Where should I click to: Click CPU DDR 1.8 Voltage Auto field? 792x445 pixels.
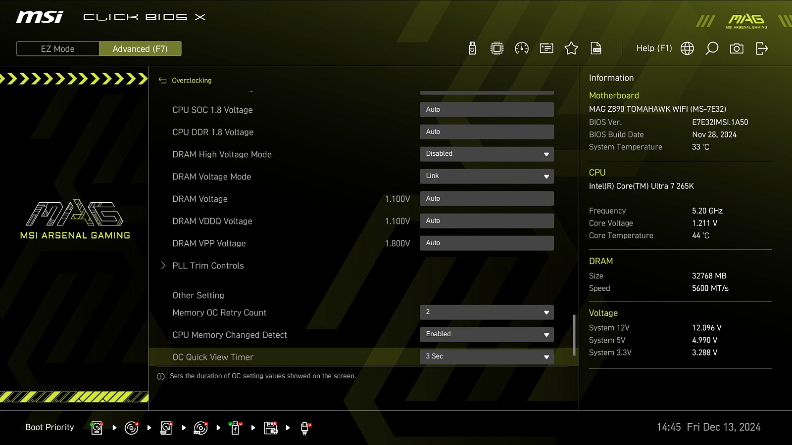[487, 132]
